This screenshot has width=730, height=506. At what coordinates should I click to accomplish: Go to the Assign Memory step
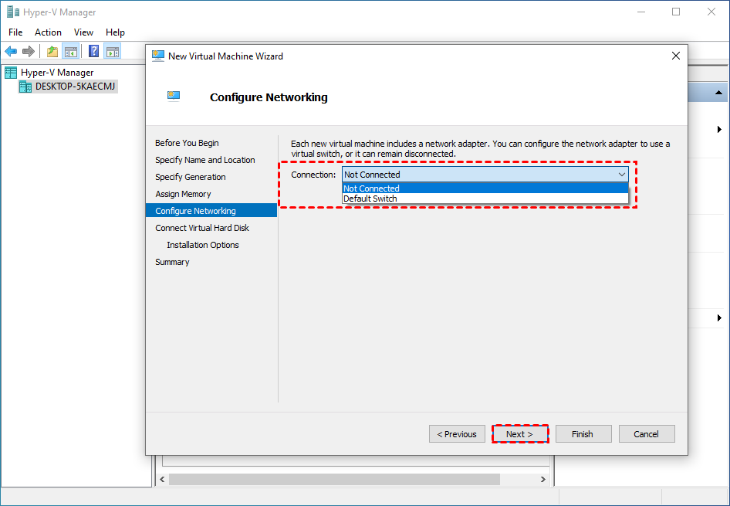coord(183,194)
